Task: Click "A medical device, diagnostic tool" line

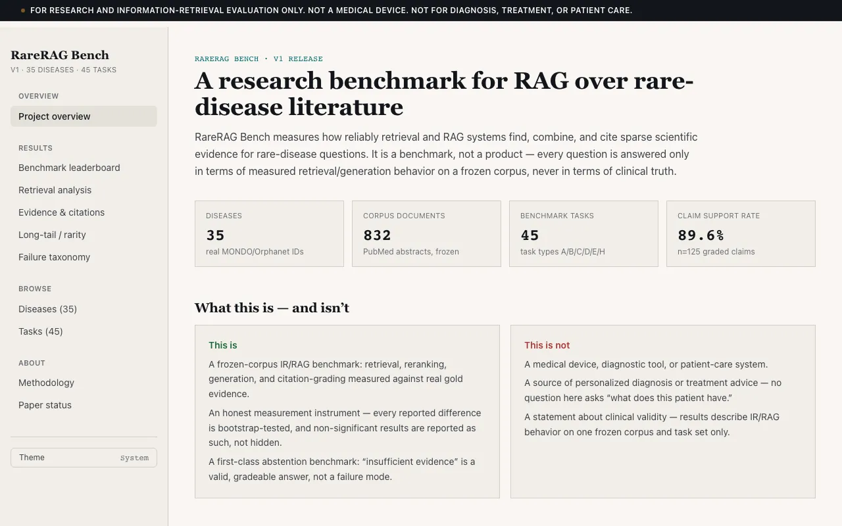Action: [x=646, y=364]
